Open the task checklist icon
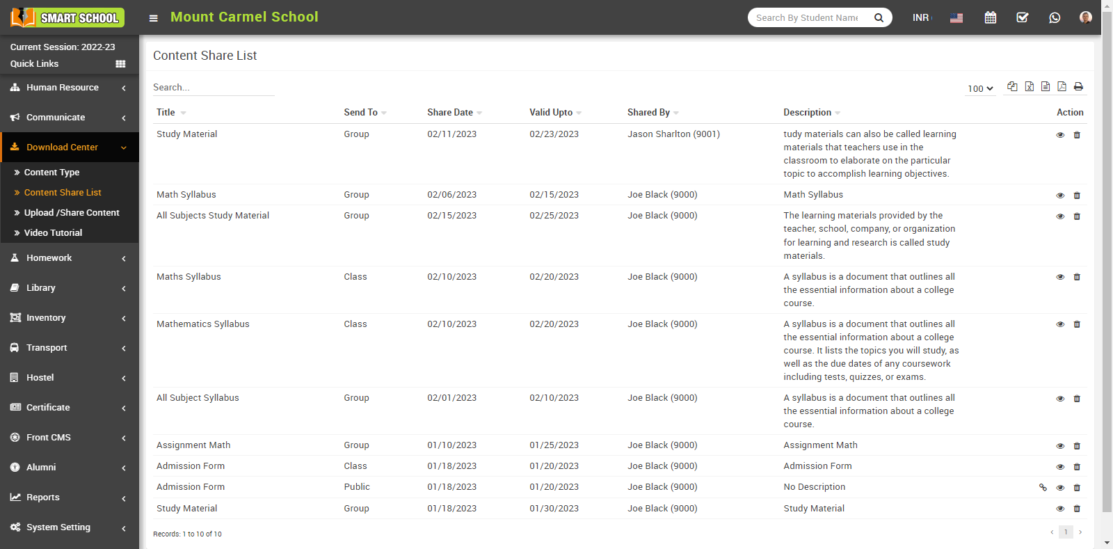The image size is (1113, 549). click(1023, 17)
